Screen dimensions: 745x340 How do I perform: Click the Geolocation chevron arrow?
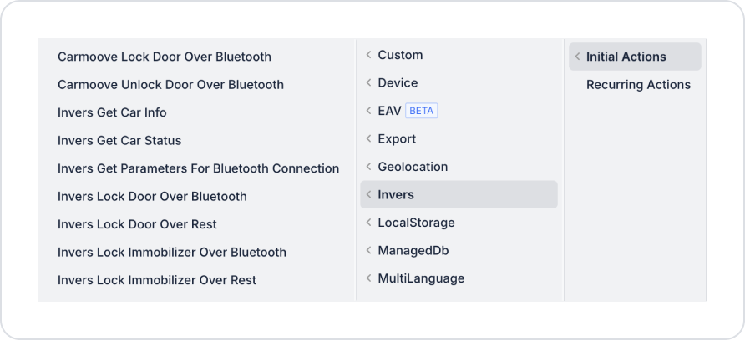pos(368,167)
